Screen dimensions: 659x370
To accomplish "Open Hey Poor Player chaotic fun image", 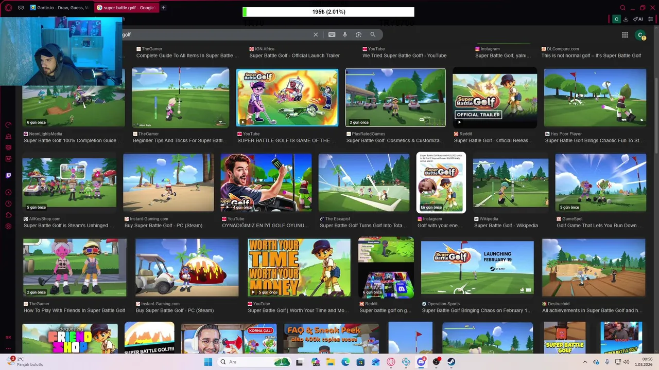I will [x=595, y=98].
